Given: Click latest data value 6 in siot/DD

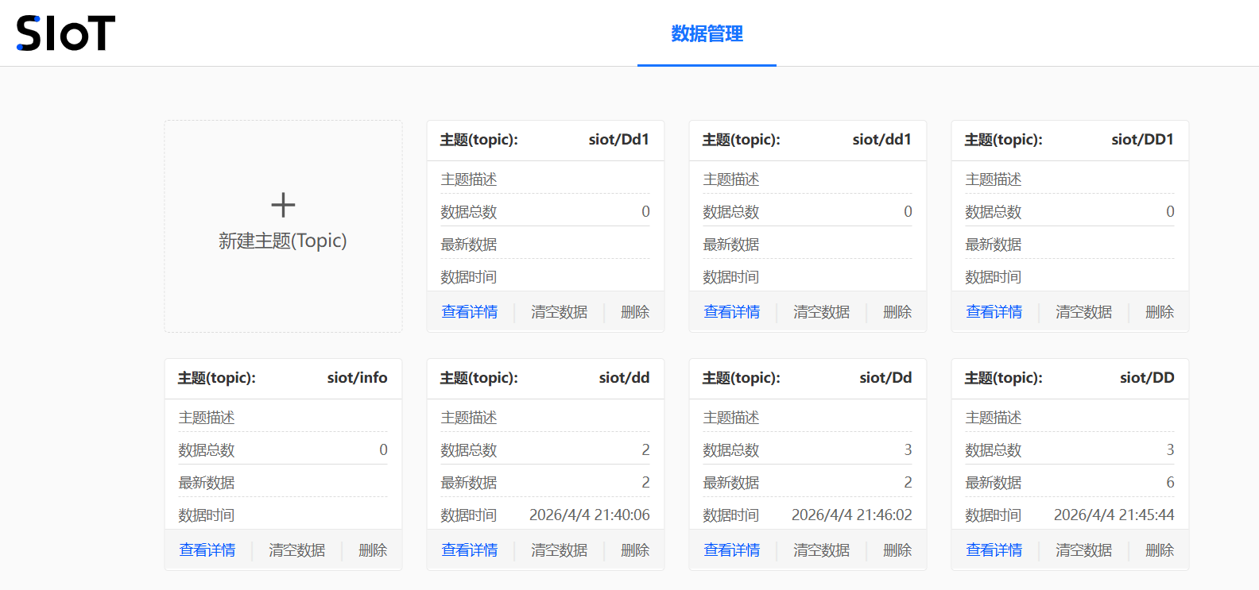Looking at the screenshot, I should (x=1170, y=483).
